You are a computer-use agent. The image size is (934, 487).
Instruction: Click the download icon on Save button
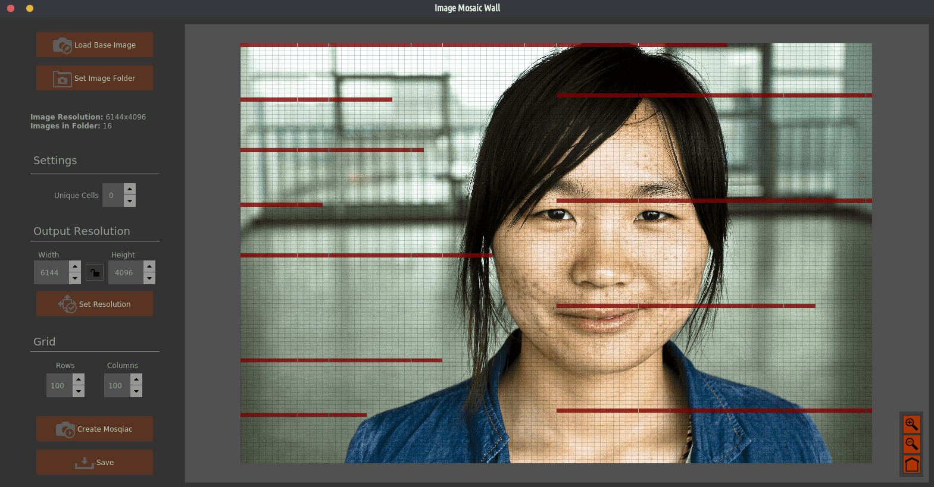pyautogui.click(x=84, y=463)
